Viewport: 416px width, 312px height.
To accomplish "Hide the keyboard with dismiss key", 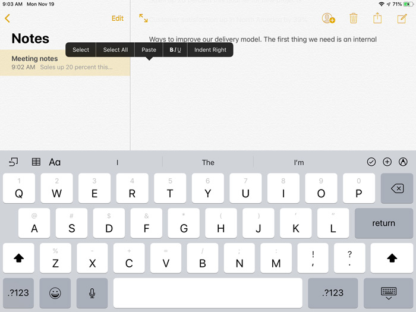I will (389, 292).
